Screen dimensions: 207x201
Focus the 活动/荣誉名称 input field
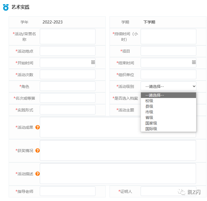tap(68, 36)
